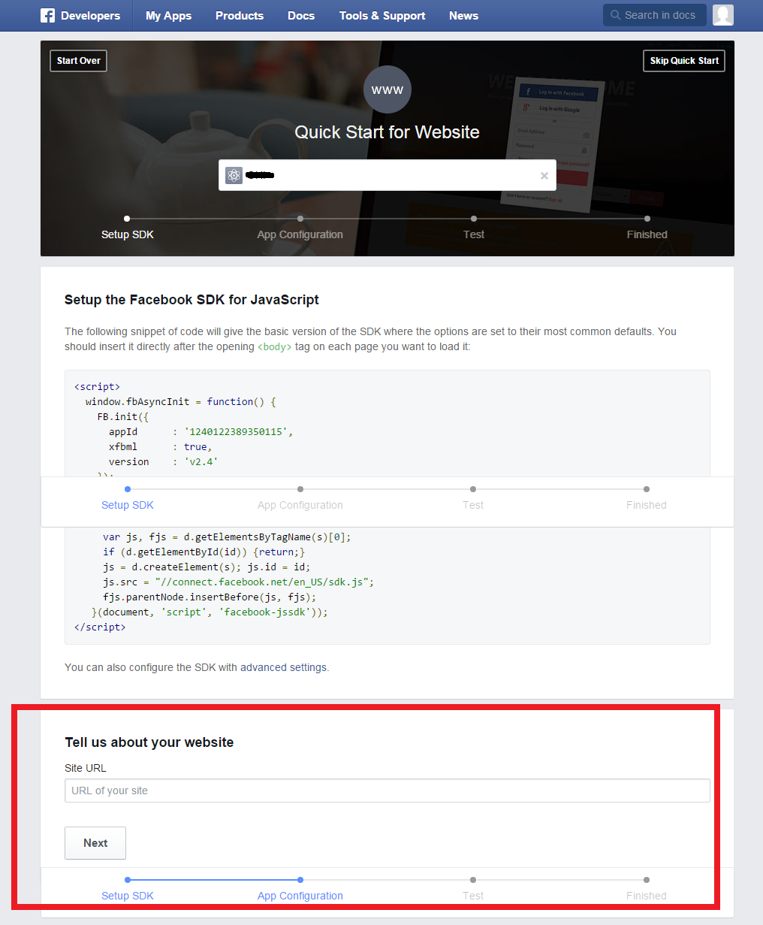Click the WWW platform circle icon
The width and height of the screenshot is (763, 925).
[388, 89]
